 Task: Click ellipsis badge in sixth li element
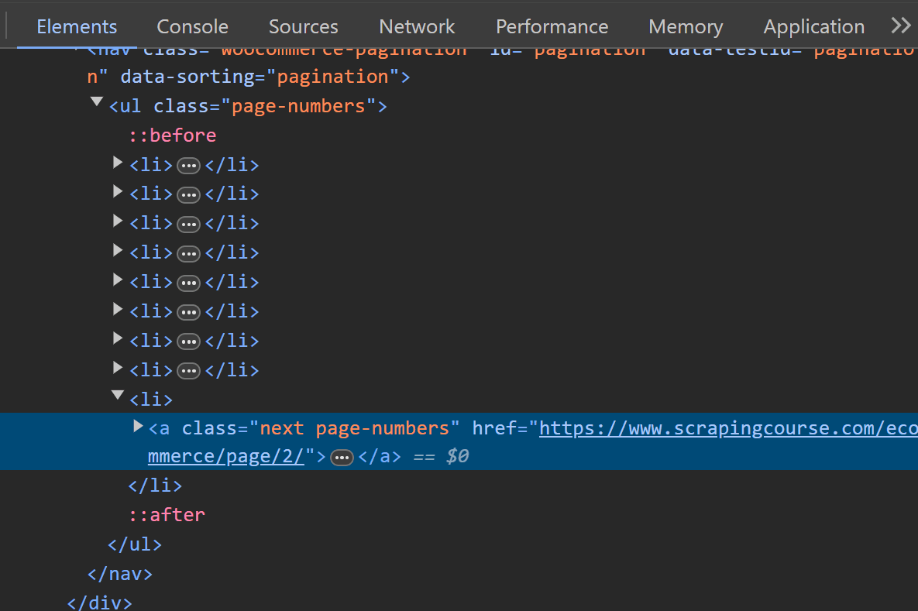(x=188, y=312)
